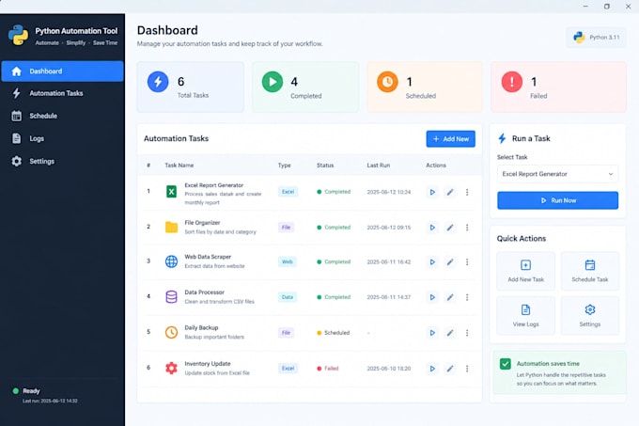Image resolution: width=639 pixels, height=426 pixels.
Task: Open the Dashboard sidebar item
Action: pos(62,71)
